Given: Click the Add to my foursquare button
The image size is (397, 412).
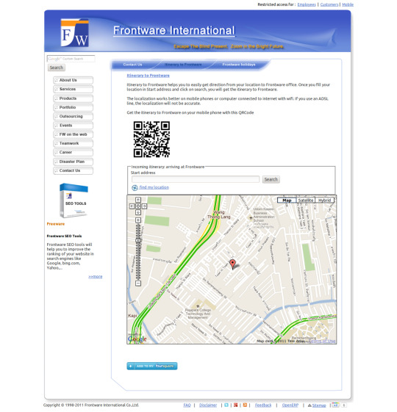Looking at the screenshot, I should coord(152,366).
